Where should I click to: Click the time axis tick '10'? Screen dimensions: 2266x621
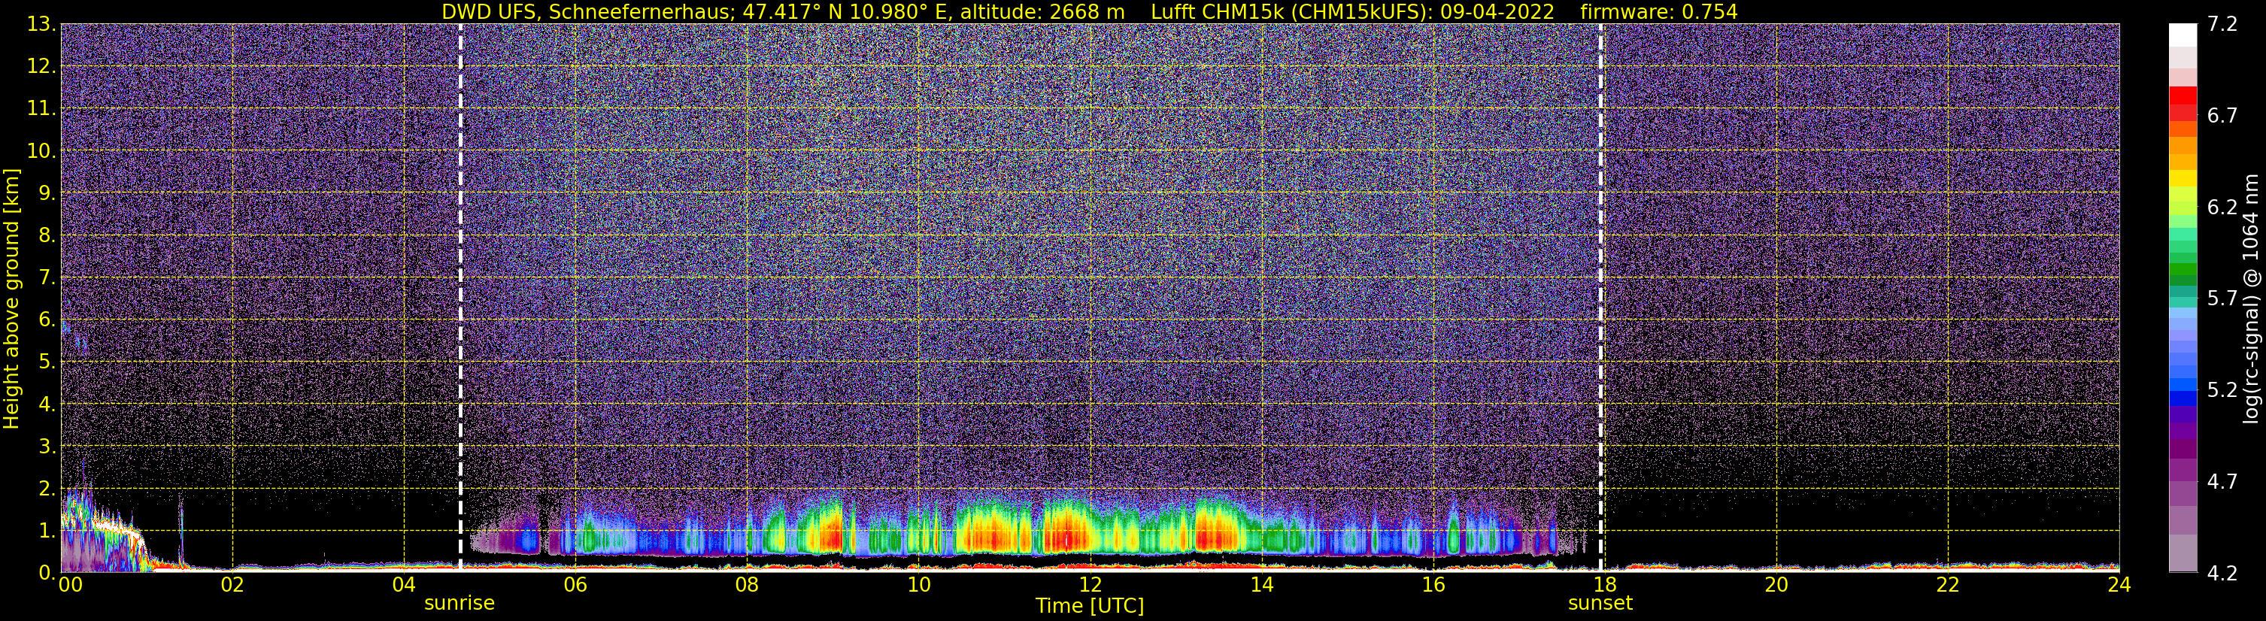[918, 585]
